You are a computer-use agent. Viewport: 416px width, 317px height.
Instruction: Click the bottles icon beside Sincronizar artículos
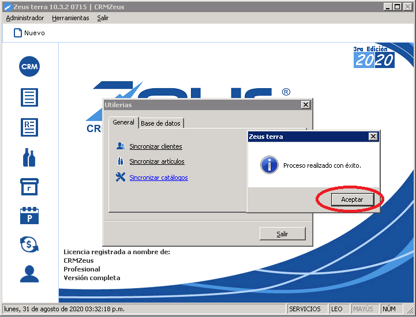[x=121, y=161]
